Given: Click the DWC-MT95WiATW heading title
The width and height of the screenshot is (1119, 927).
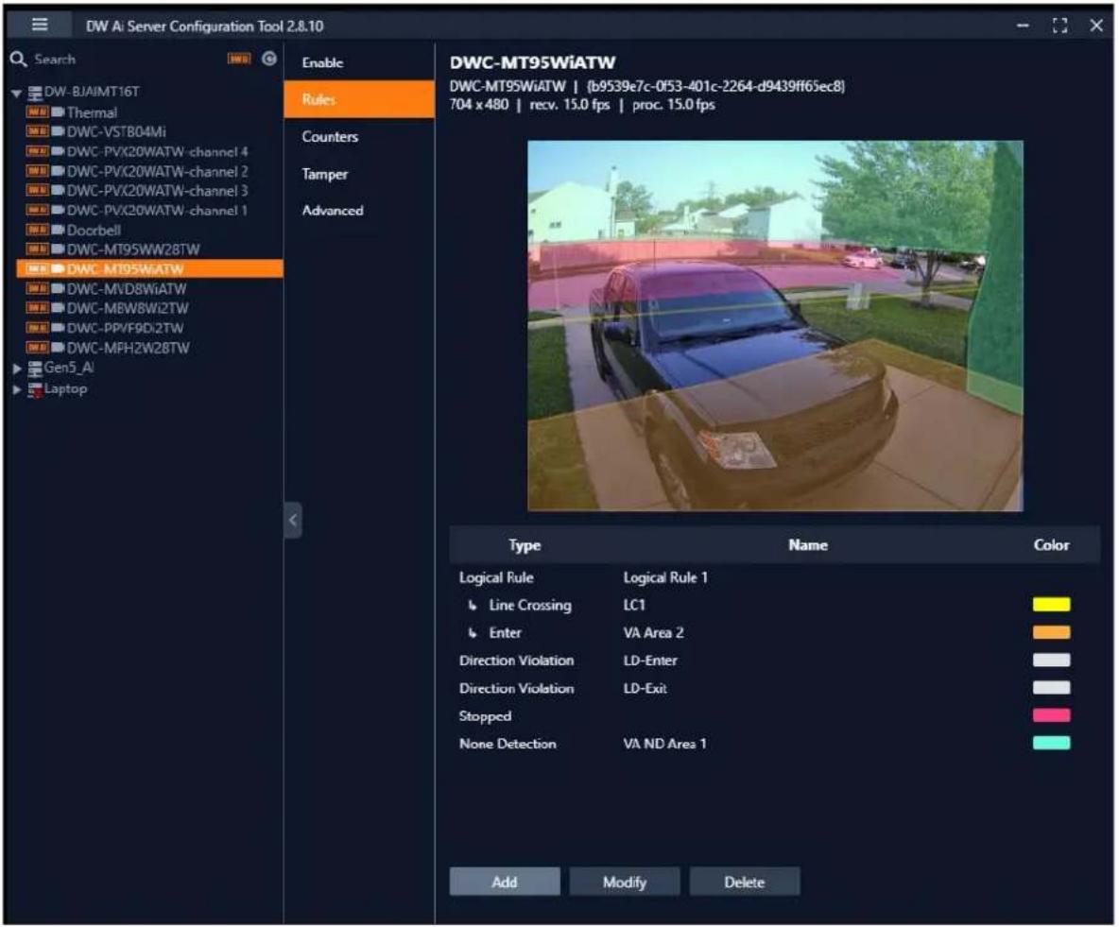Looking at the screenshot, I should point(532,62).
